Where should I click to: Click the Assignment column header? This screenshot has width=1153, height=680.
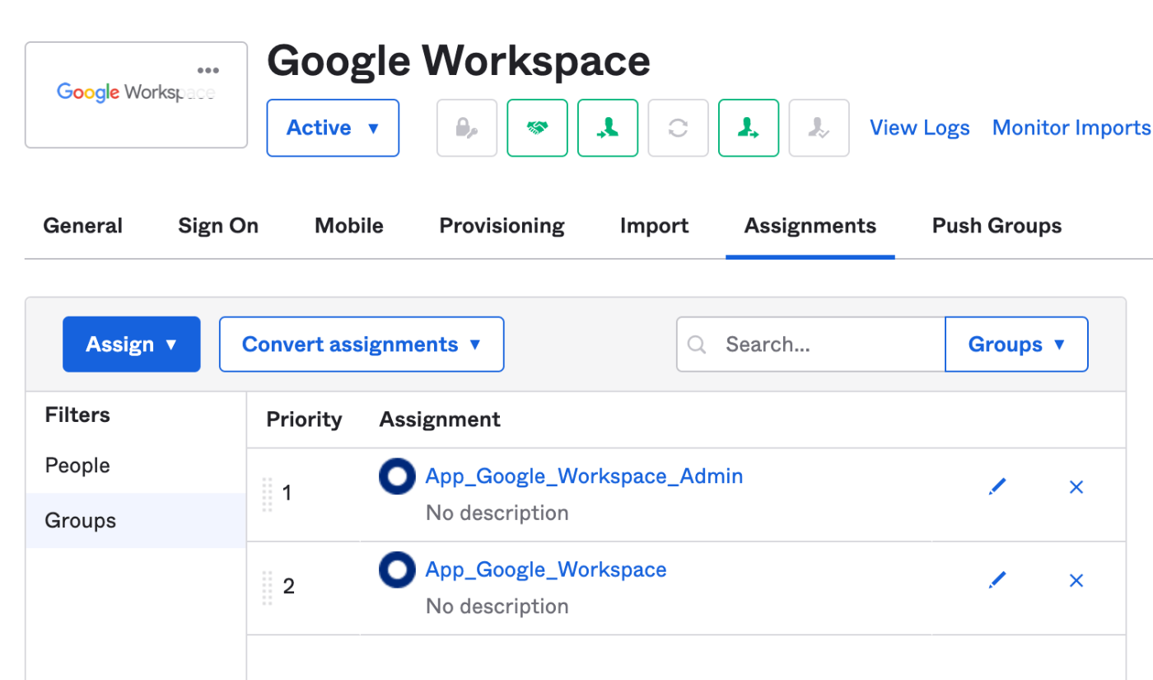tap(440, 420)
